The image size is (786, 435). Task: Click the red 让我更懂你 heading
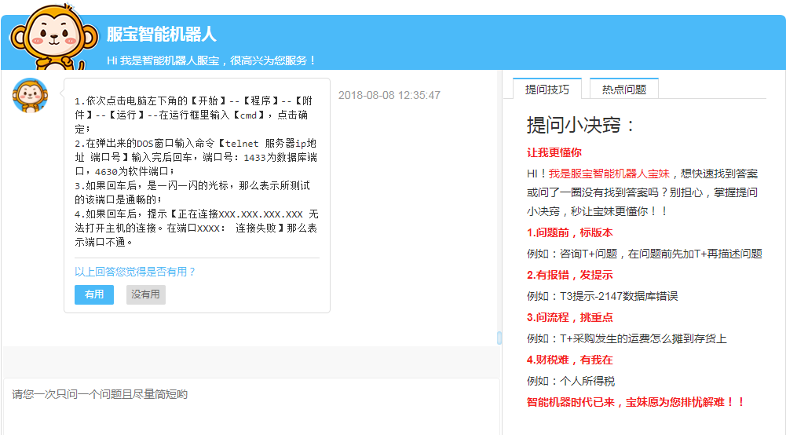coord(554,152)
